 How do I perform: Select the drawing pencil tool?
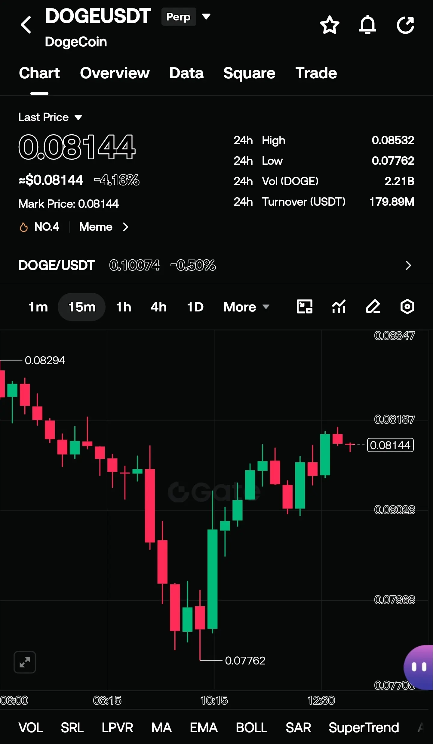click(x=373, y=307)
